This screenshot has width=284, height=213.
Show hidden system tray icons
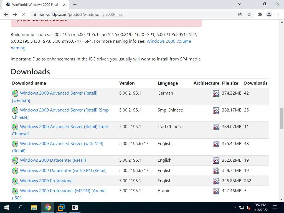[235, 207]
